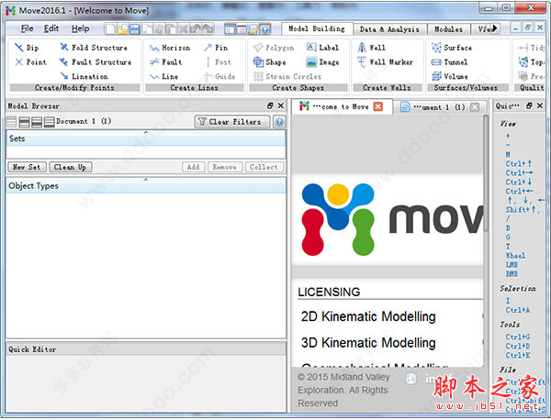Close the Quick shortcuts panel
This screenshot has width=551, height=420.
(540, 105)
